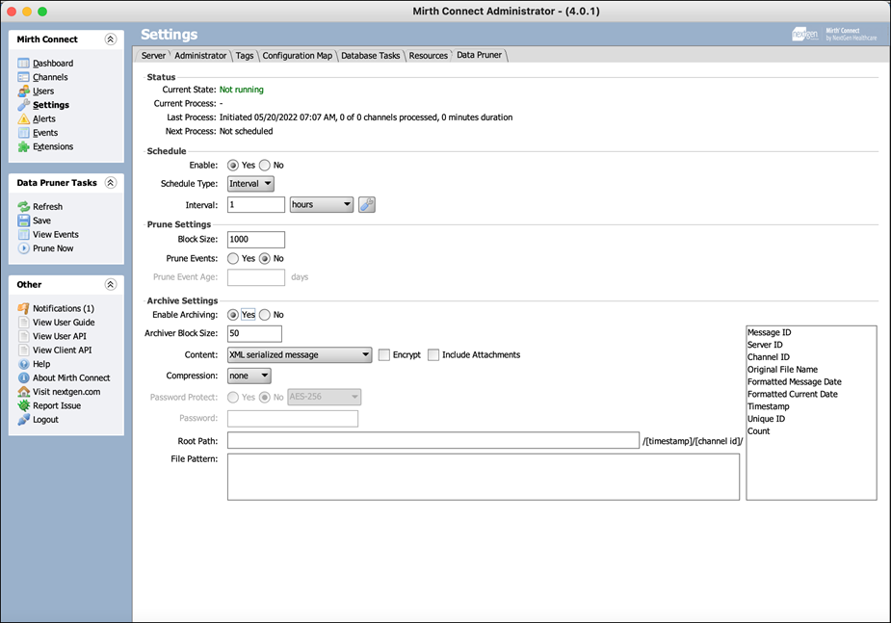The width and height of the screenshot is (891, 623).
Task: Collapse the Data Pruner Tasks panel
Action: tap(111, 183)
